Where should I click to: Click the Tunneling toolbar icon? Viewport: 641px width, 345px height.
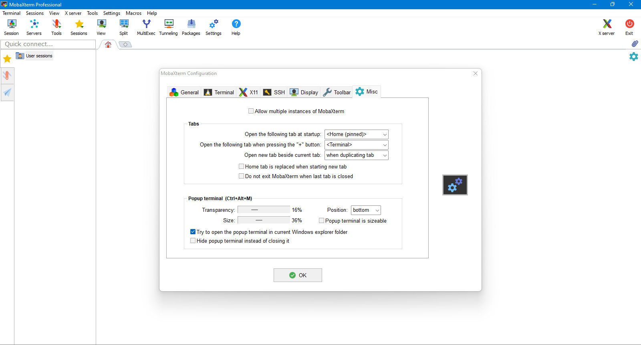pyautogui.click(x=168, y=27)
